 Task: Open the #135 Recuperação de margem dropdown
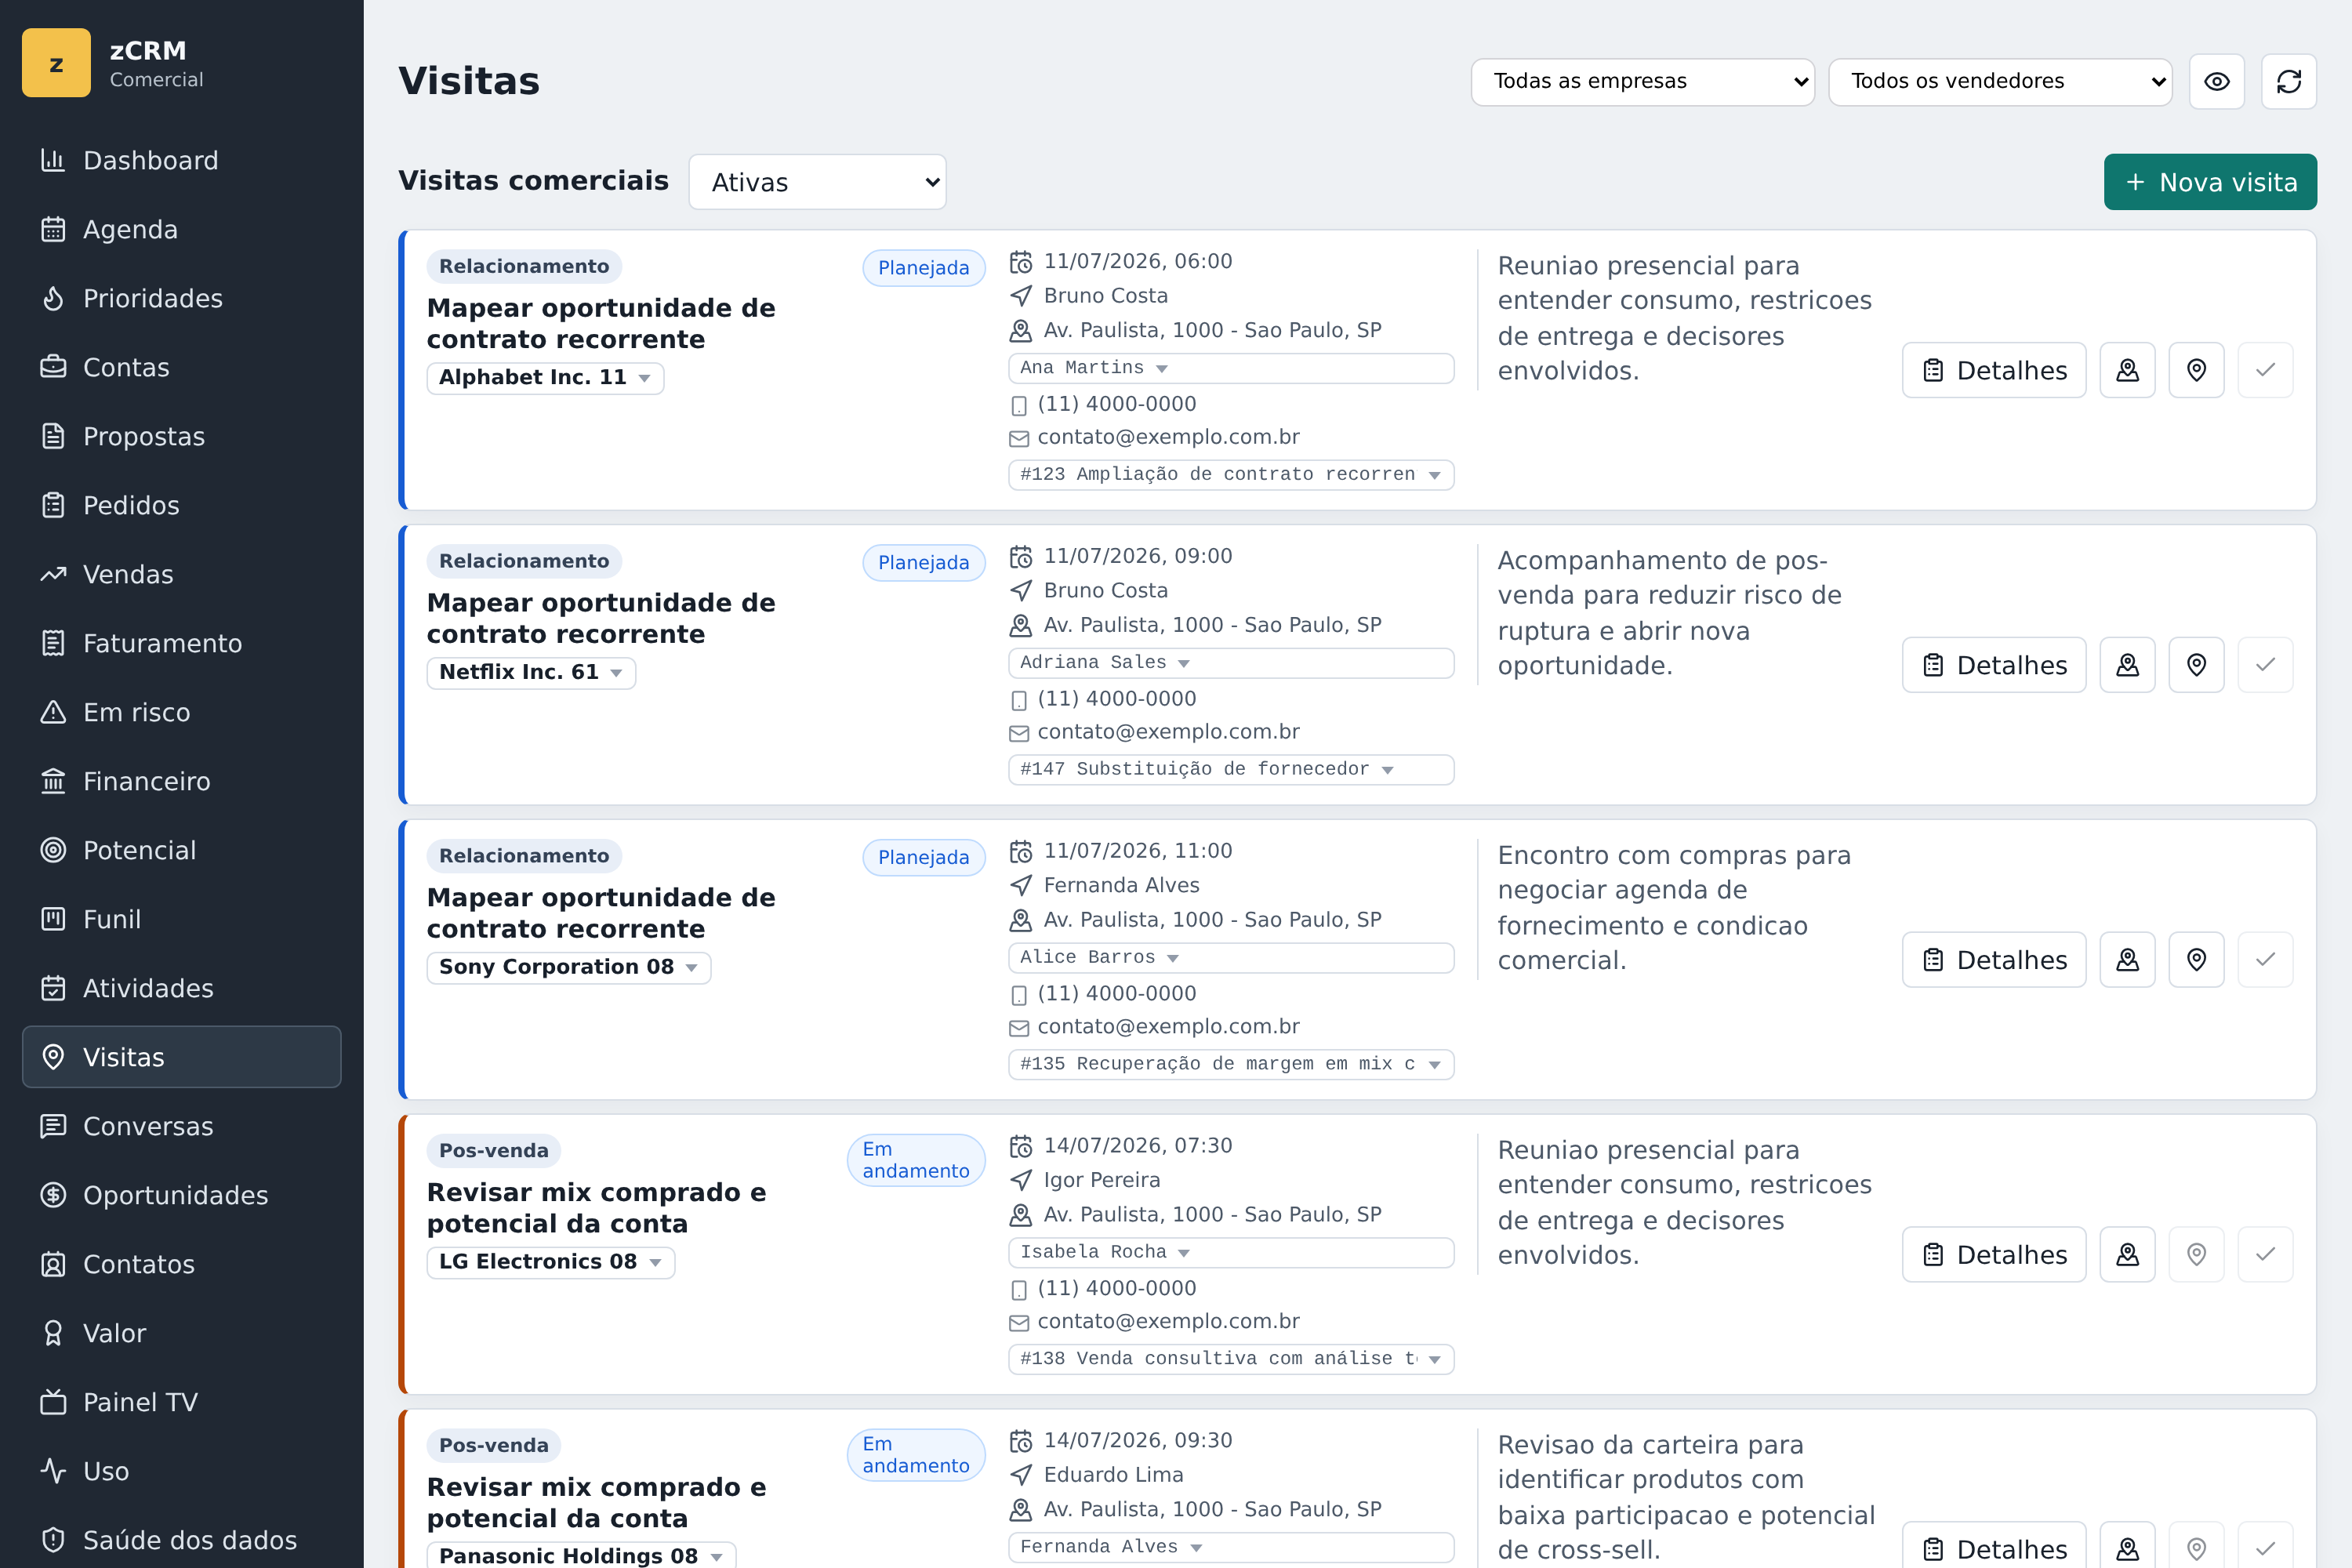1231,1064
